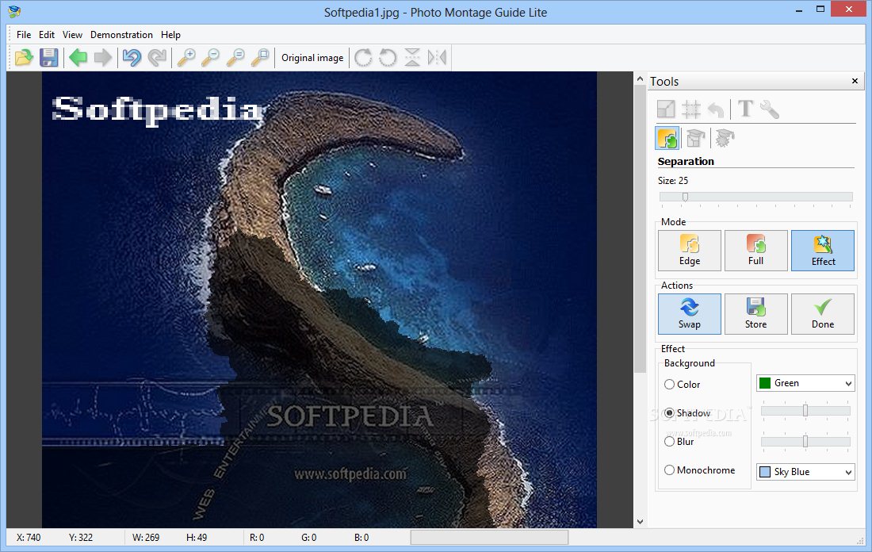
Task: Click the 'Size: 25' label
Action: [x=673, y=180]
